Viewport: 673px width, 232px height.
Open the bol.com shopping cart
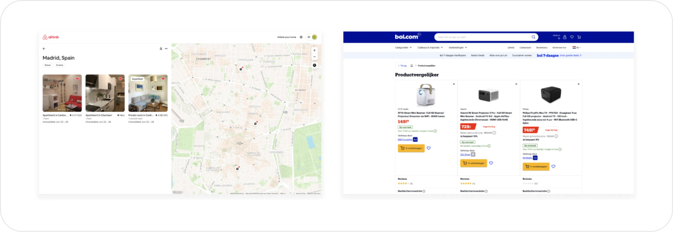click(579, 37)
